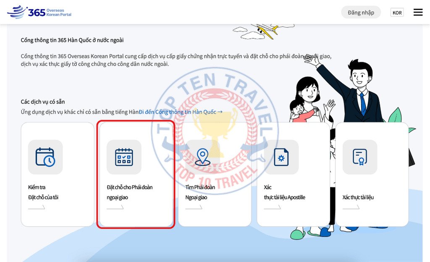Viewport: 430px width, 262px height.
Task: Open the Tìm Phái đoàn Ngoại giao card
Action: click(x=215, y=174)
